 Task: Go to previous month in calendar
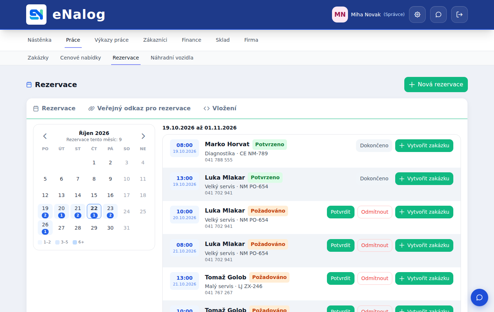[x=45, y=136]
